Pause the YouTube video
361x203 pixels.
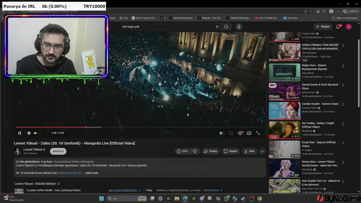(x=20, y=133)
